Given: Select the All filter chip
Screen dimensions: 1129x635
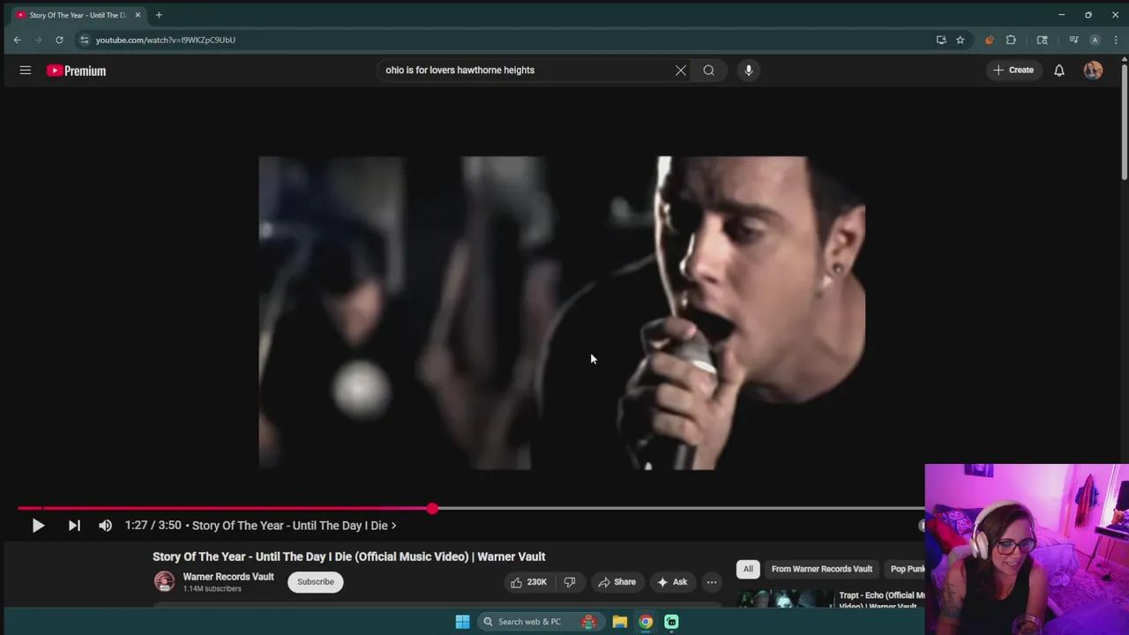Looking at the screenshot, I should pos(748,569).
